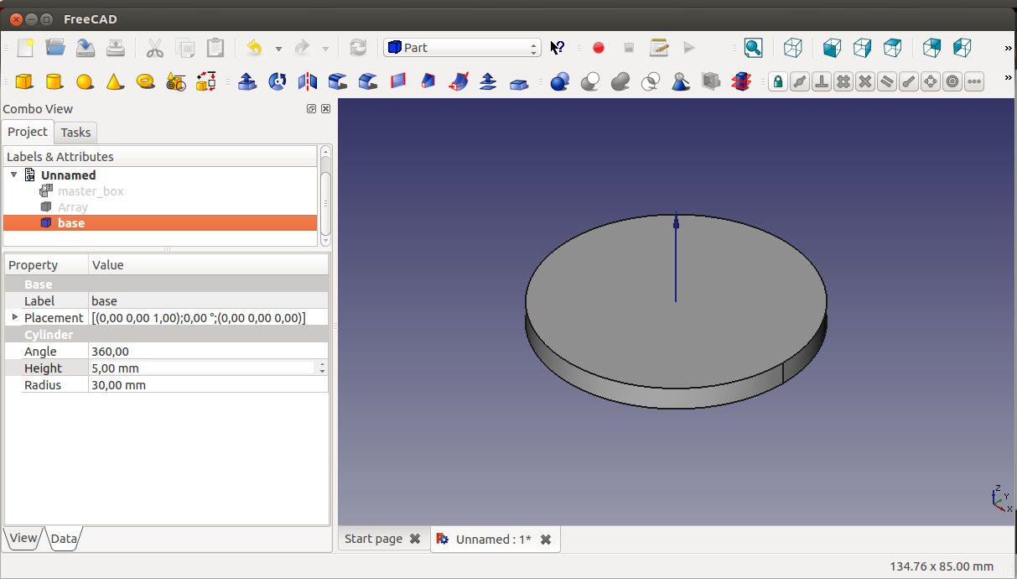The width and height of the screenshot is (1017, 579).
Task: Click the Mirror tool icon
Action: click(308, 81)
